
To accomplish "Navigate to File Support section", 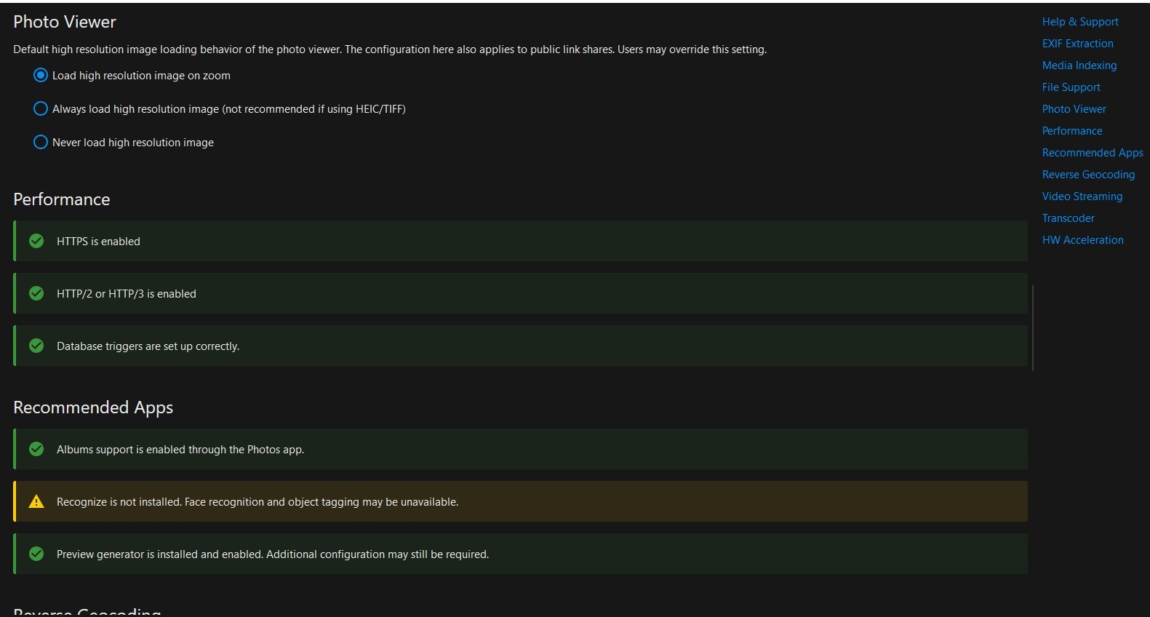I will pos(1071,87).
